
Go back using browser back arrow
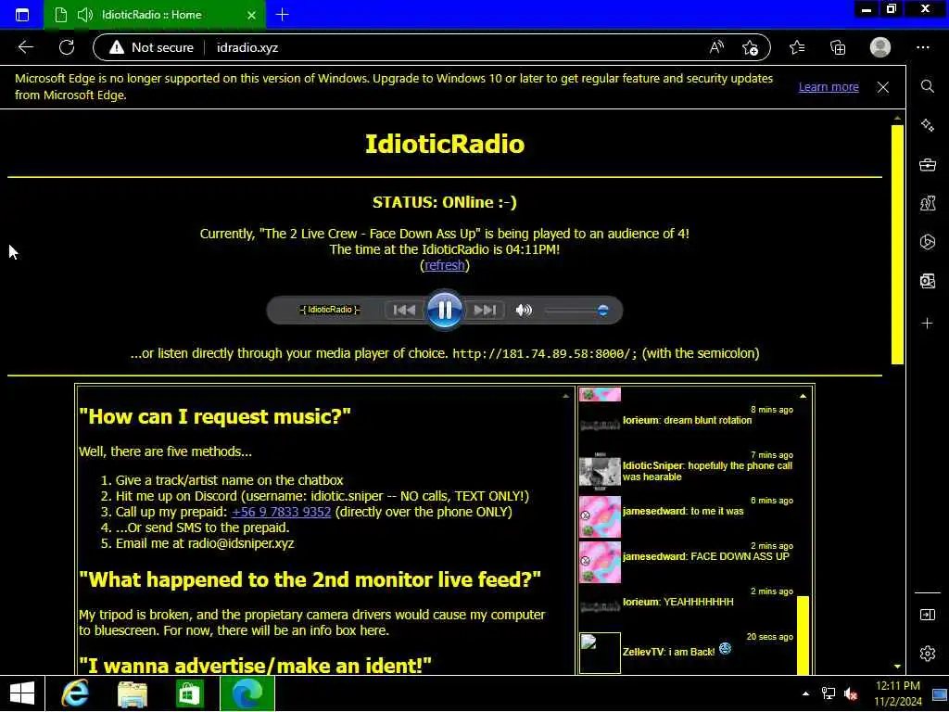tap(26, 47)
